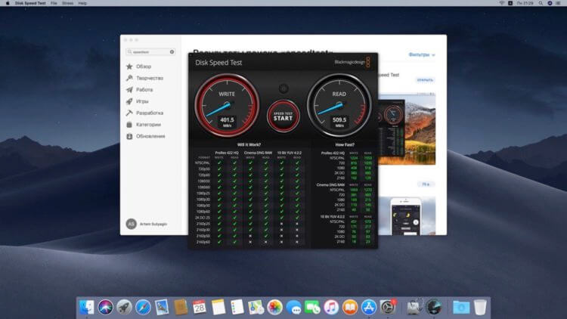Viewport: 567px width, 319px height.
Task: Click the Wi-Fi status icon
Action: click(501, 3)
